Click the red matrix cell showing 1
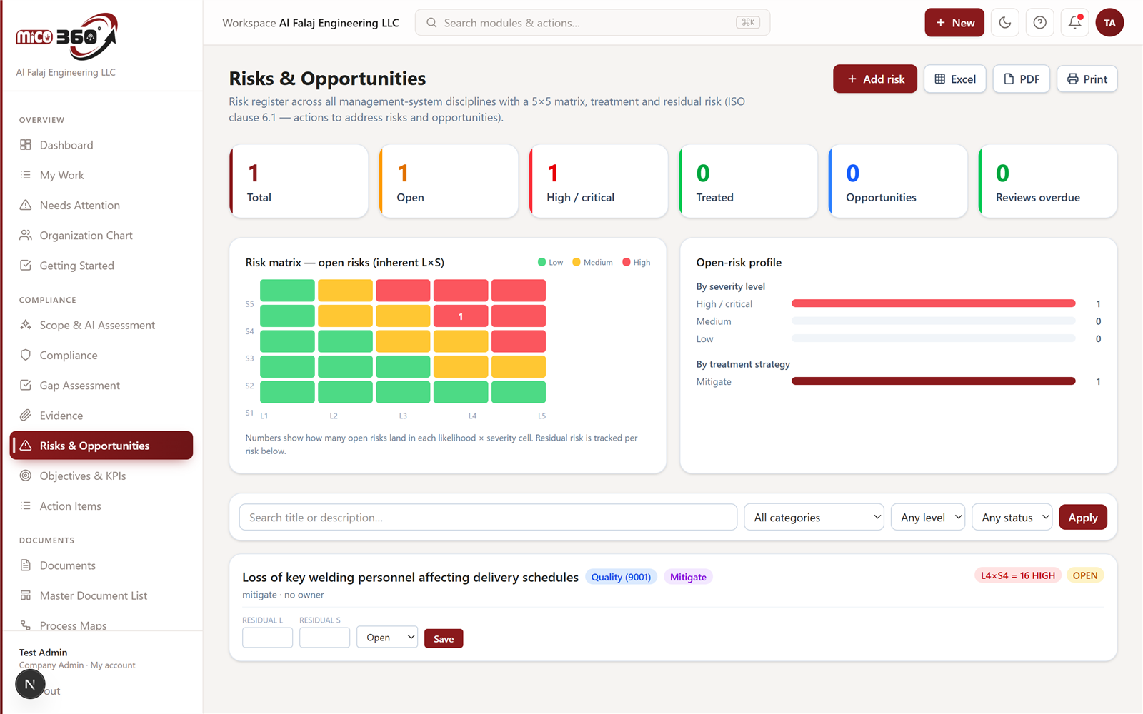 pos(461,316)
